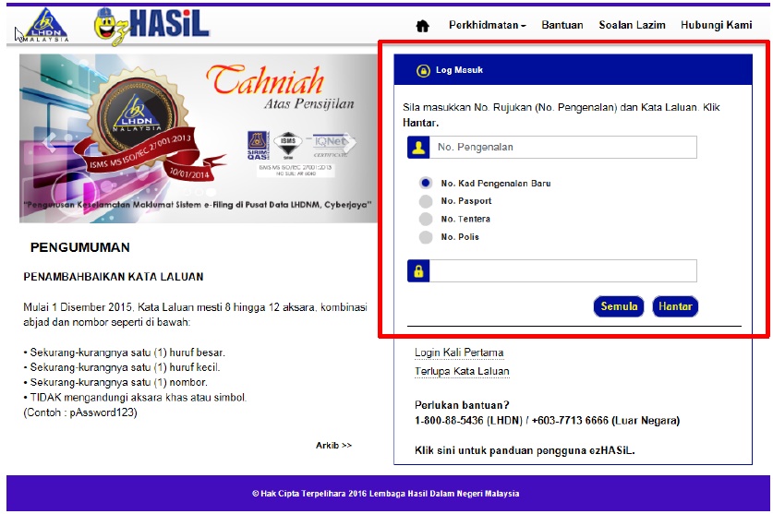Go to previous banner slide arrow
The width and height of the screenshot is (773, 514).
tap(49, 142)
